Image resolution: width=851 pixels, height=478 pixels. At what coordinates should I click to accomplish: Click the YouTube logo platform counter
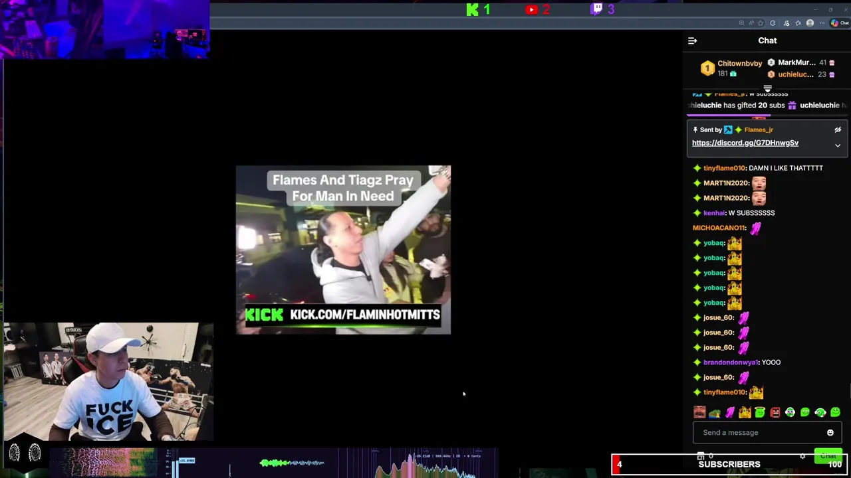pyautogui.click(x=537, y=9)
